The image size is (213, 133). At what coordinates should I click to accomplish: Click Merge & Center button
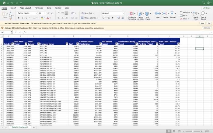[x=89, y=18]
